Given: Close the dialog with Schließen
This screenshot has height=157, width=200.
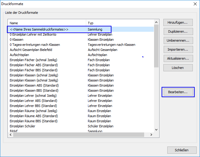Looking at the screenshot, I should pos(182,150).
